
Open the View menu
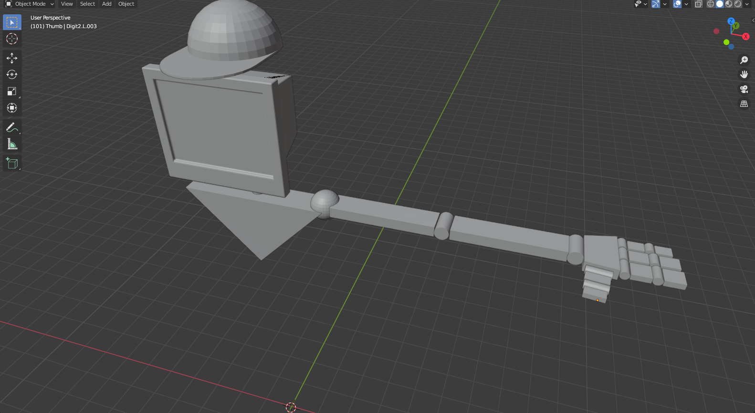[x=67, y=4]
